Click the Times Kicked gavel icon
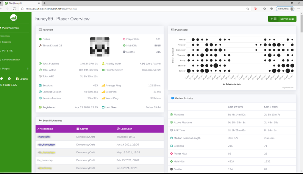303x174 pixels. point(40,45)
